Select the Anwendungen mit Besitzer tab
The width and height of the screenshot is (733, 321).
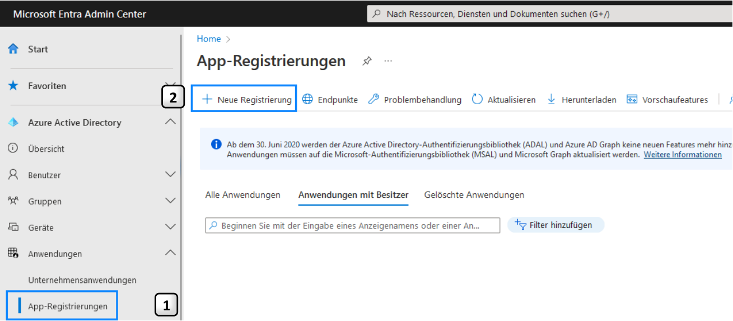[353, 195]
